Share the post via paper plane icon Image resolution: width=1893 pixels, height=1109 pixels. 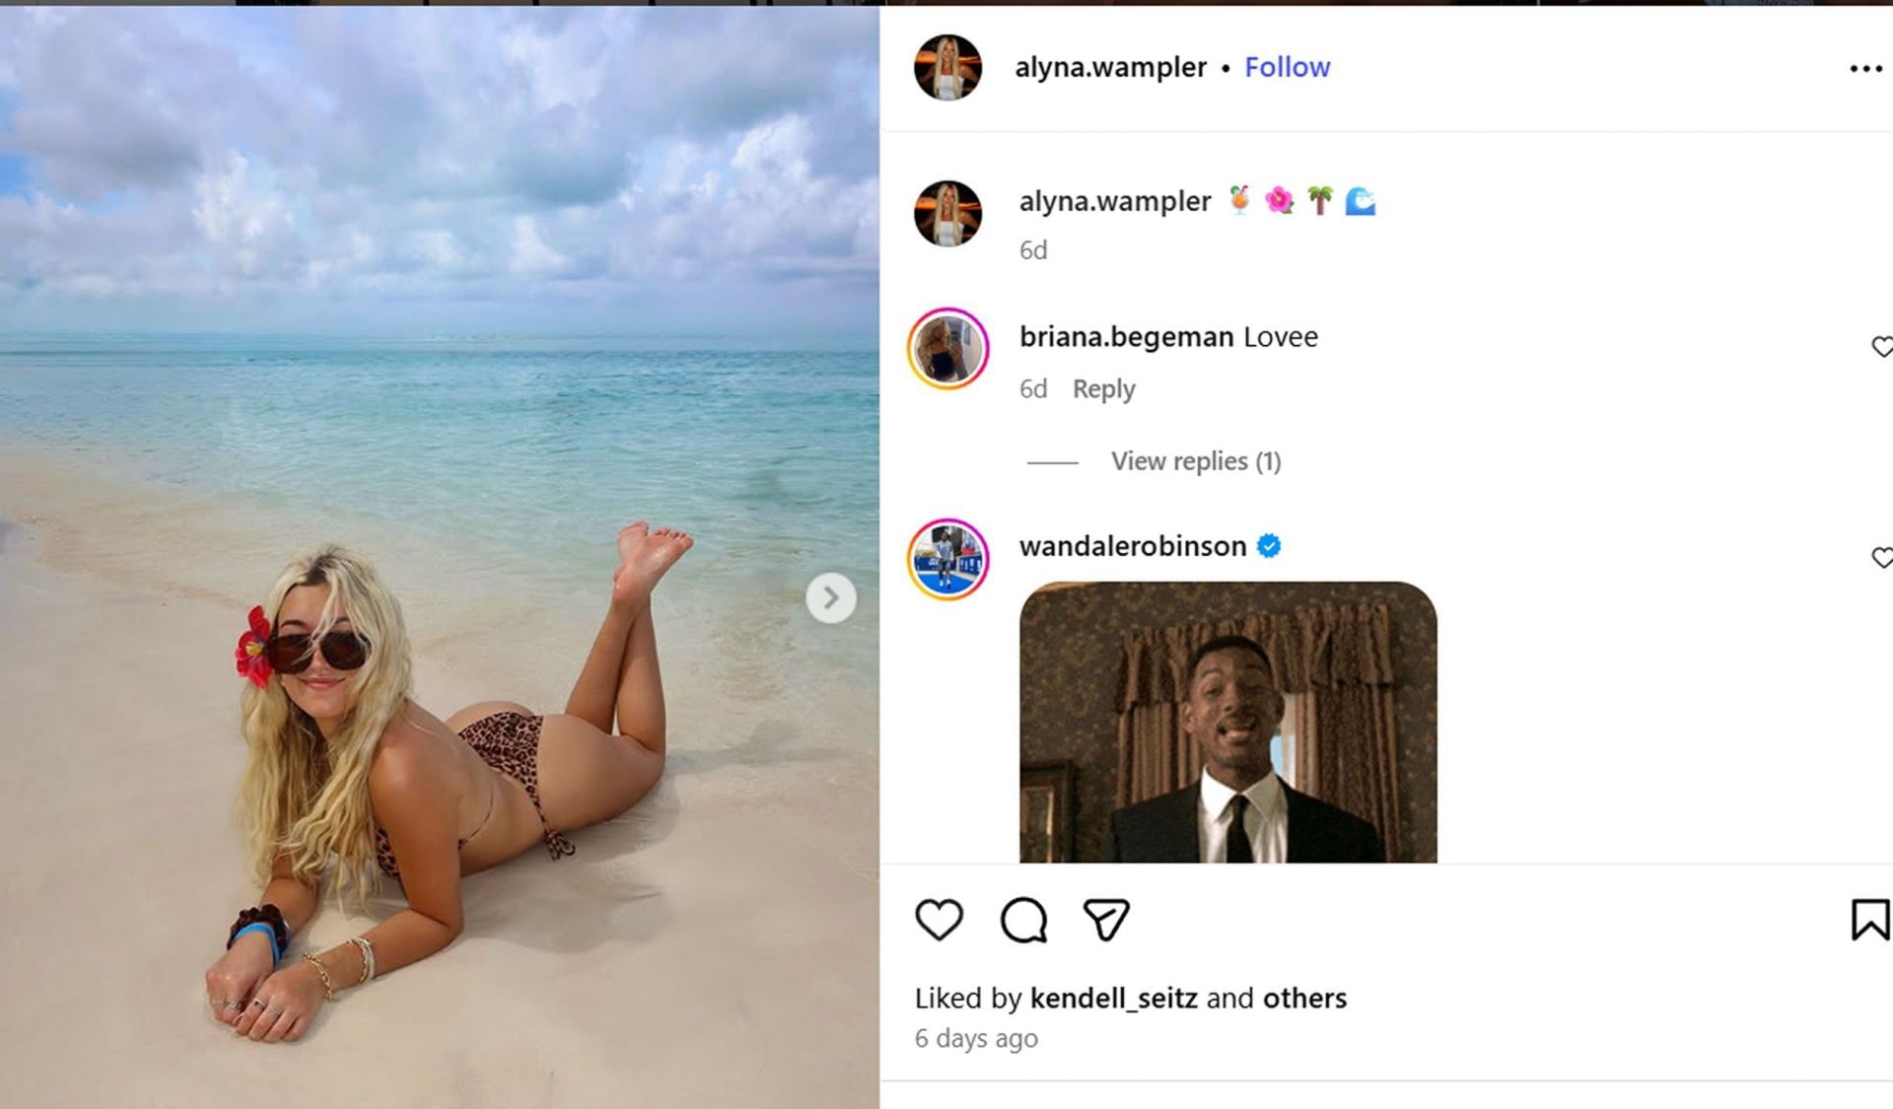pyautogui.click(x=1106, y=920)
